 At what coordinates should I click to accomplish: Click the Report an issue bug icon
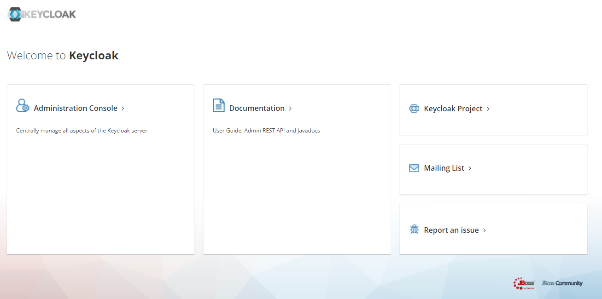pos(414,229)
